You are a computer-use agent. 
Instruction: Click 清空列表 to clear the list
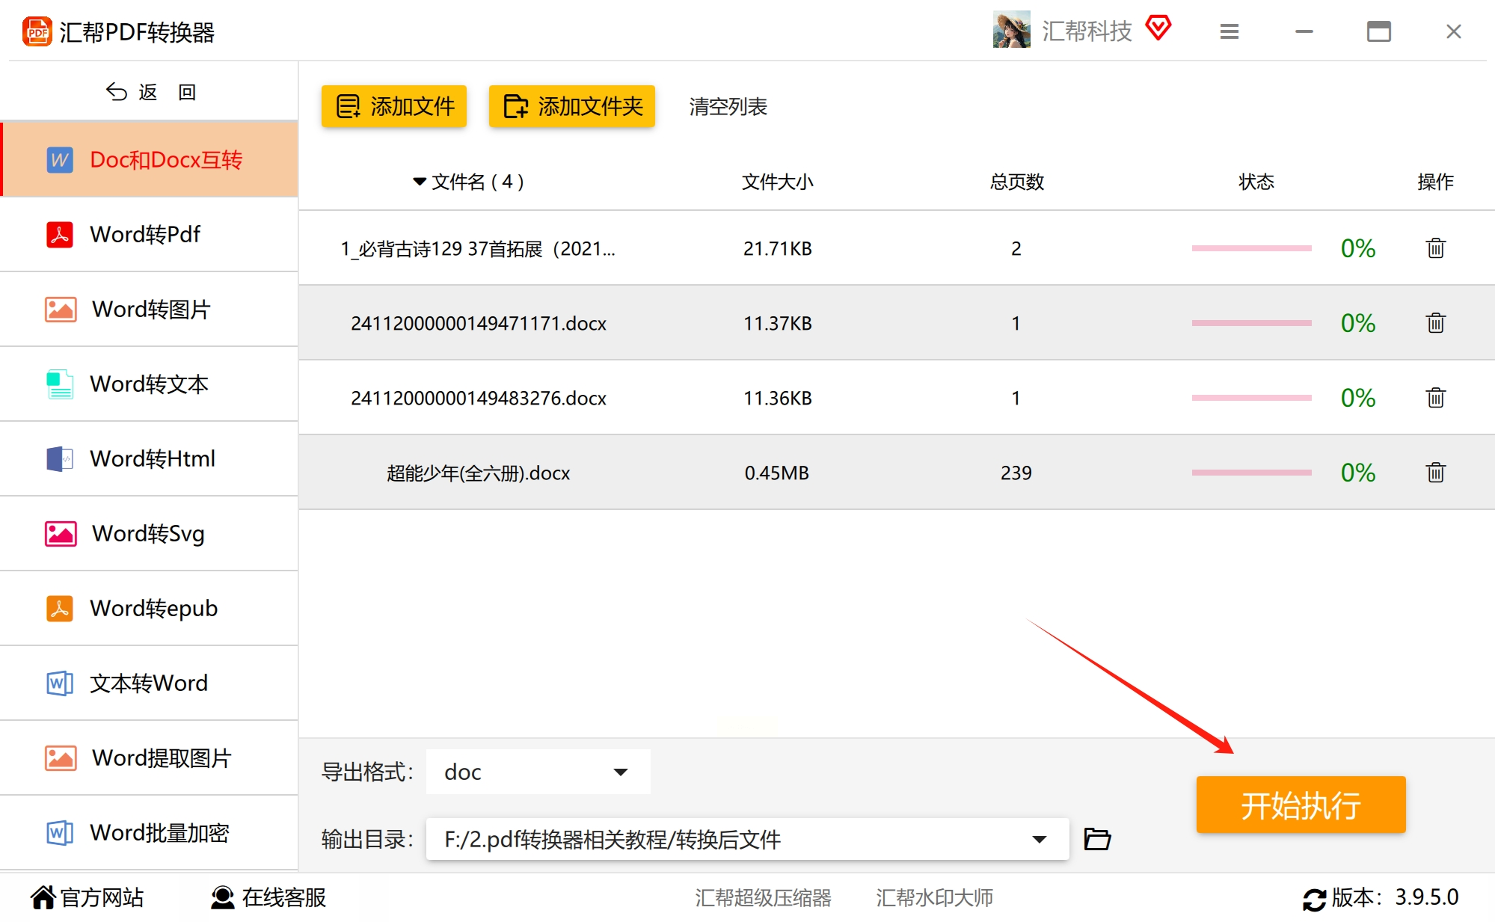(728, 106)
